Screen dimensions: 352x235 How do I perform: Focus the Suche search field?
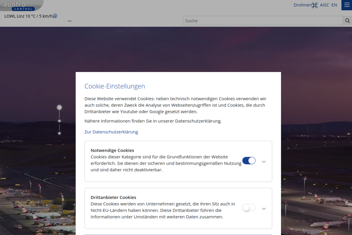263,21
